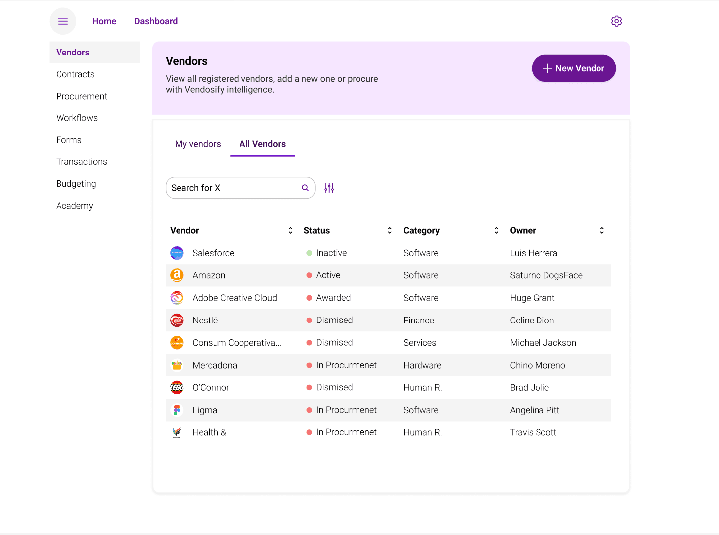
Task: Open the Mercadona vendor name
Action: 215,365
